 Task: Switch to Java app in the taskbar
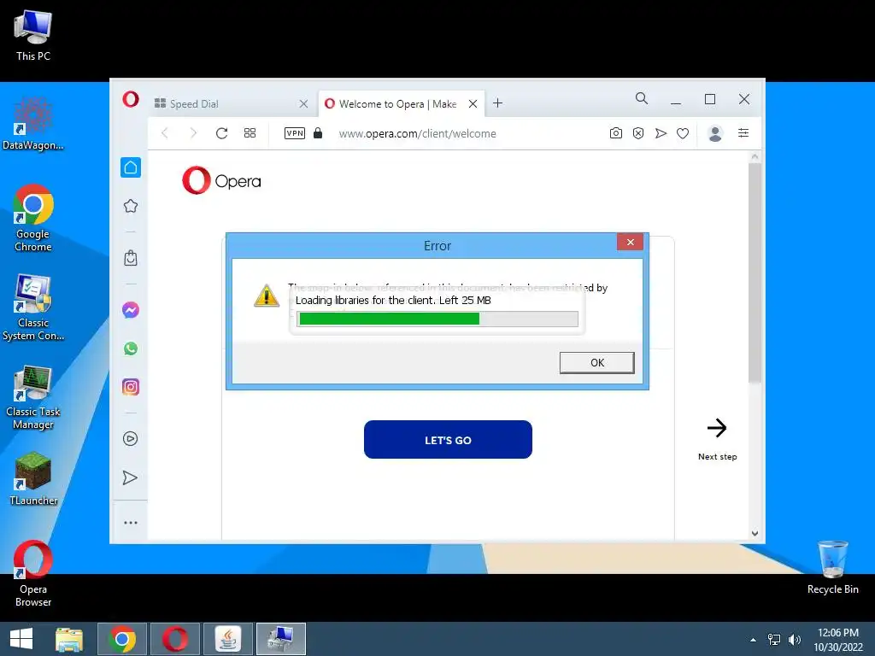(x=228, y=639)
